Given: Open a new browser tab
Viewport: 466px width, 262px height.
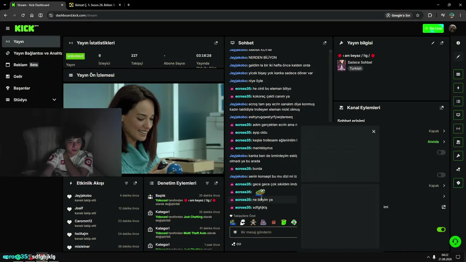Looking at the screenshot, I should pos(129,5).
